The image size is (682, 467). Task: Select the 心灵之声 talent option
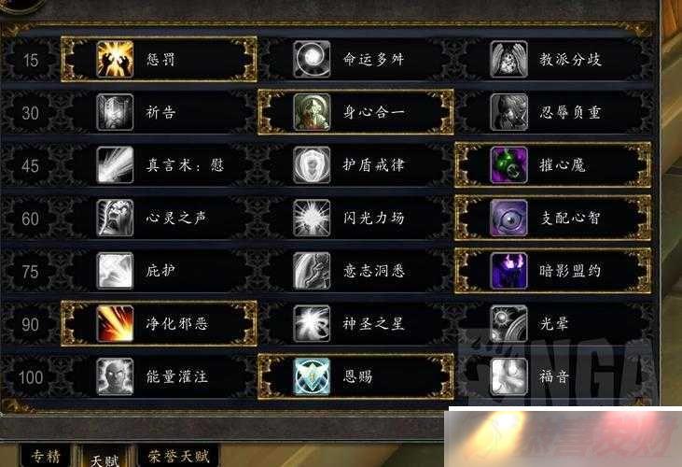[x=160, y=218]
